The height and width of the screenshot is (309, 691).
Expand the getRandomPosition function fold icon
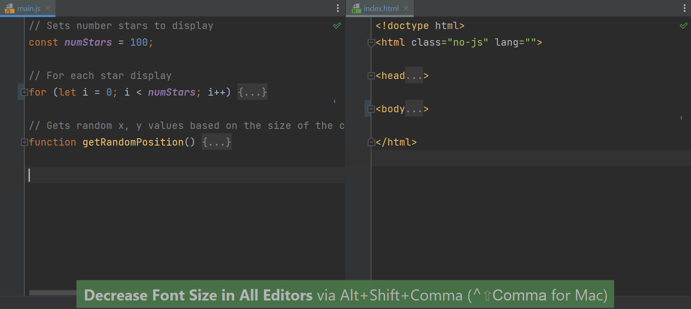click(x=25, y=142)
